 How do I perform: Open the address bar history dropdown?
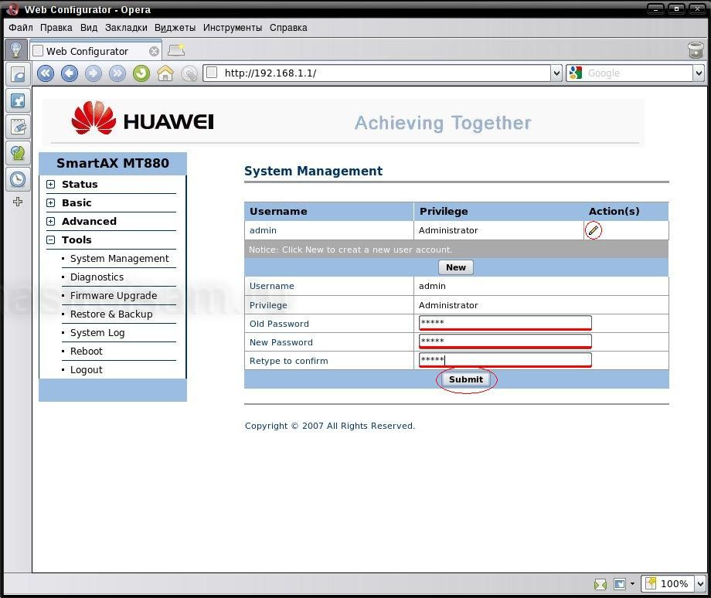tap(557, 73)
